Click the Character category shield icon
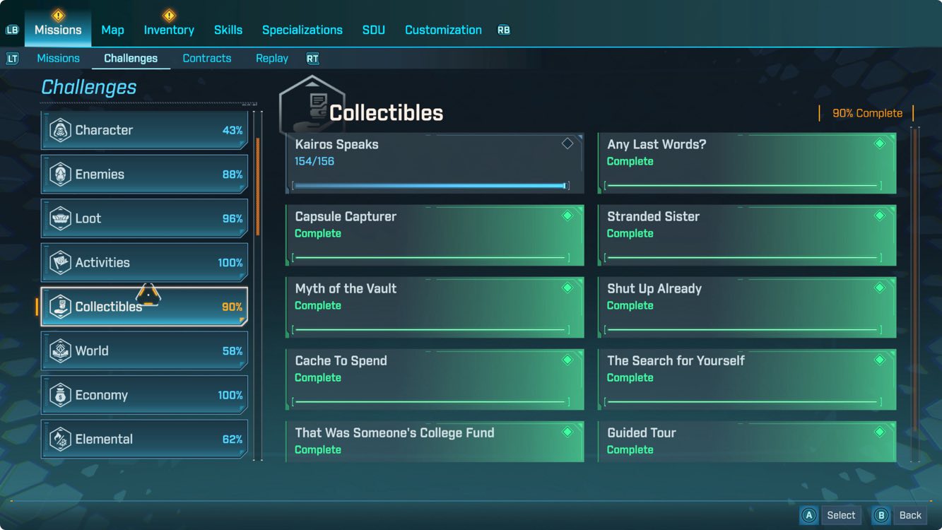Screen dimensions: 942x530 tap(60, 130)
